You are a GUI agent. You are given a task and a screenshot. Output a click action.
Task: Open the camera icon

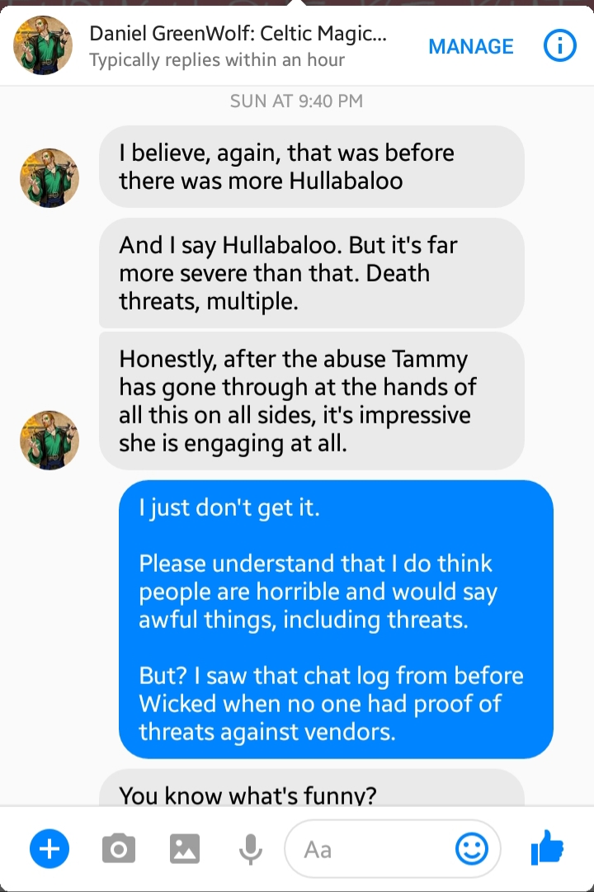pos(118,849)
